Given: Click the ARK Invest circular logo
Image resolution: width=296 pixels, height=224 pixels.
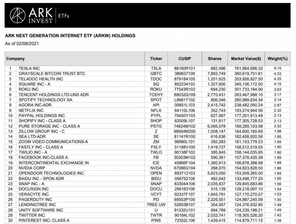Looking at the screenshot, I should coord(18,16).
